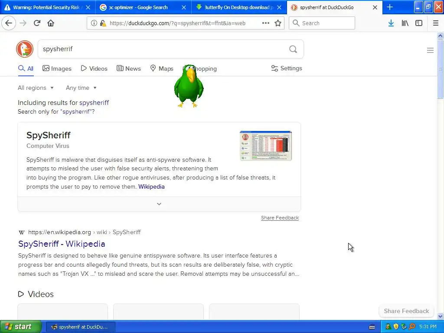Click the Firefox forward arrow button

coord(23,23)
